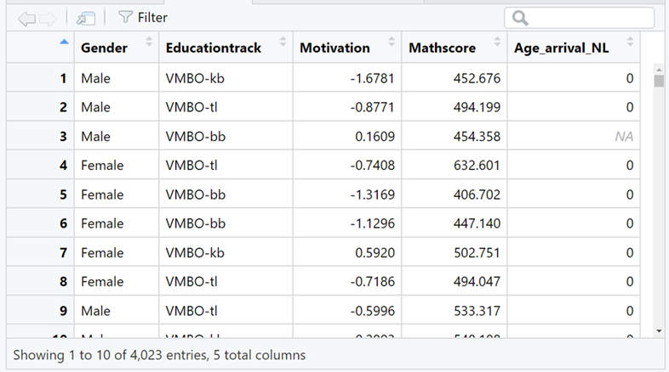Viewport: 669px width, 372px height.
Task: Sort using the Educationtrack column arrows
Action: pyautogui.click(x=282, y=42)
